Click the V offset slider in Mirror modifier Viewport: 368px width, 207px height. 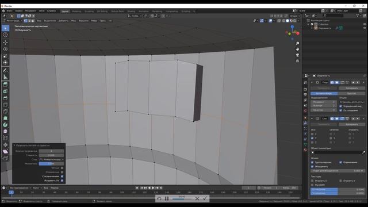pos(338,193)
